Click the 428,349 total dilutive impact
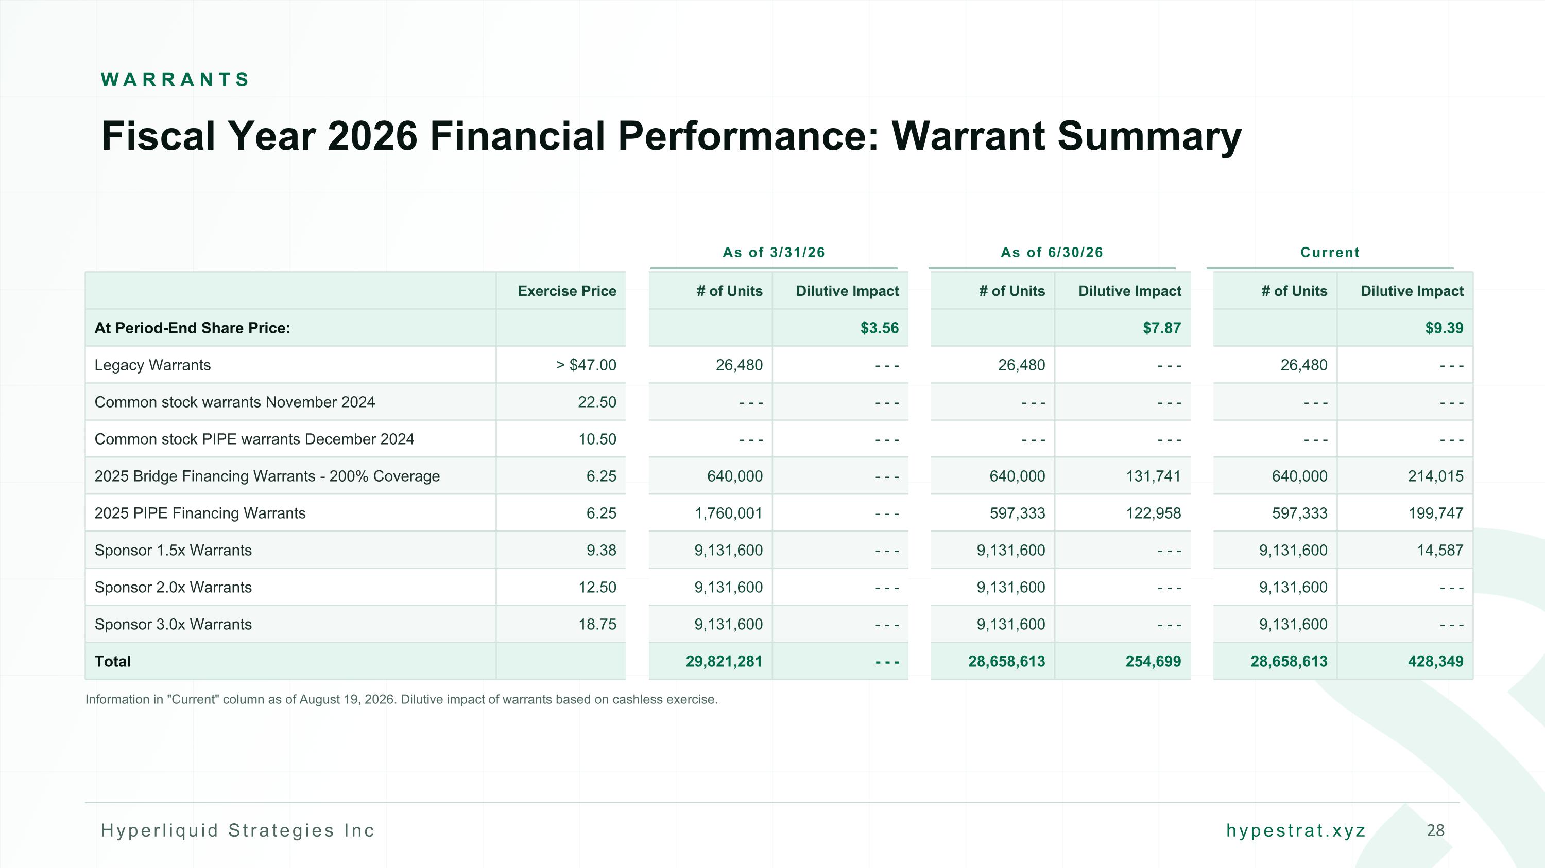 coord(1436,662)
